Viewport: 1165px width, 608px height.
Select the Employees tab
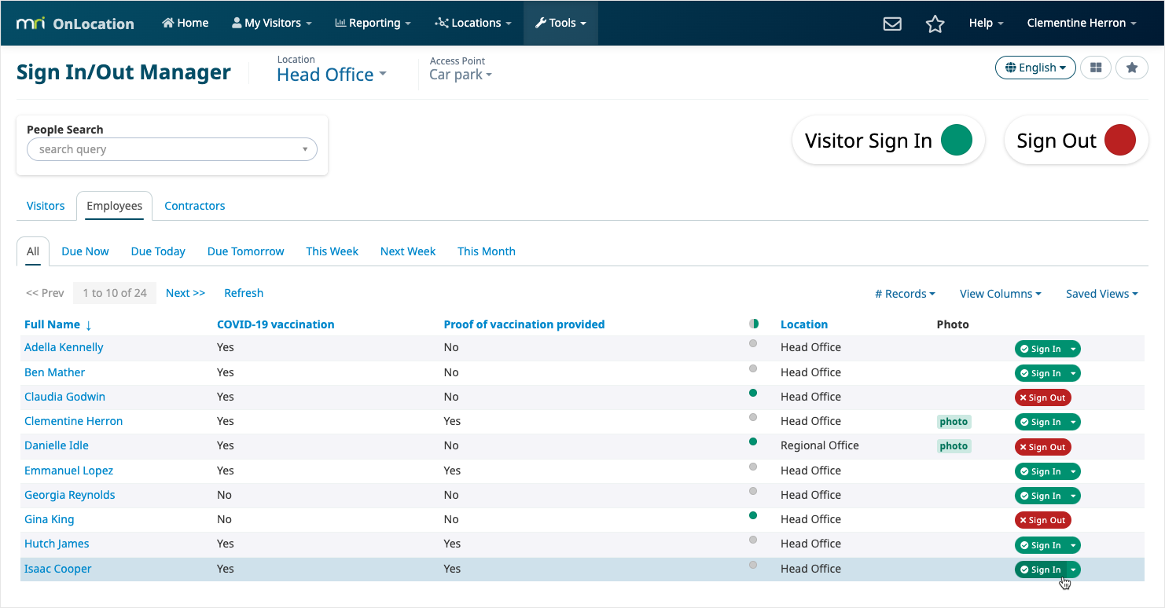pyautogui.click(x=115, y=206)
